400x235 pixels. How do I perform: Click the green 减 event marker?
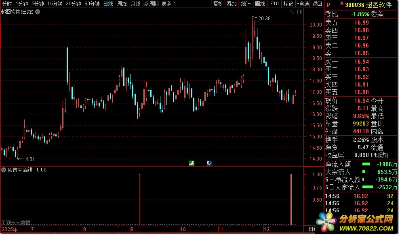coord(192,163)
